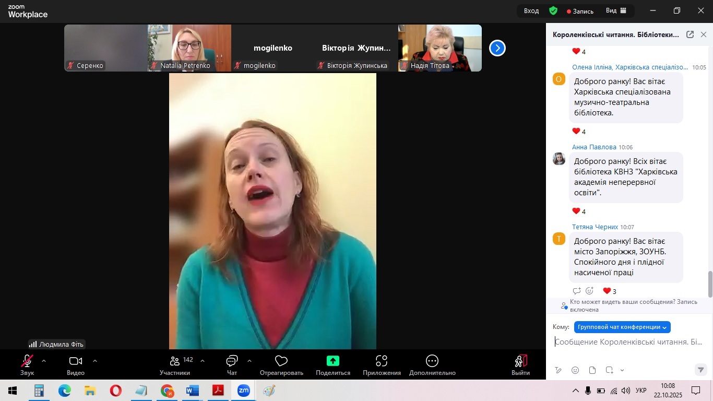Click the Вход sign-in item in title bar

pos(531,10)
